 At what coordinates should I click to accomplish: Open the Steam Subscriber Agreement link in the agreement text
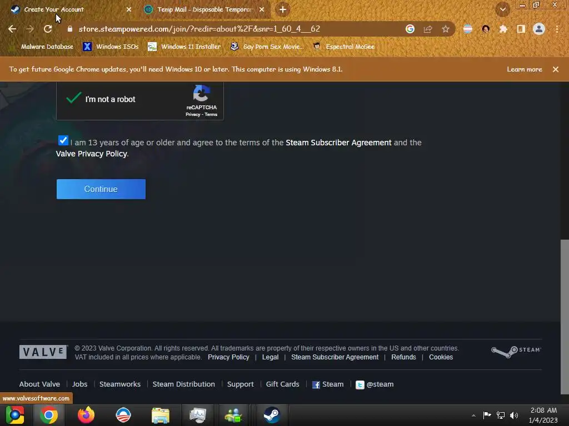[338, 143]
